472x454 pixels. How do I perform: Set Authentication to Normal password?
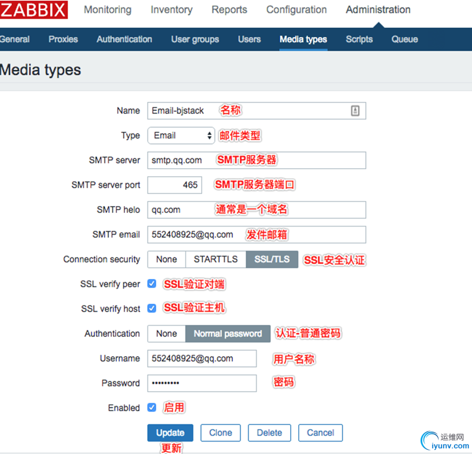point(228,333)
